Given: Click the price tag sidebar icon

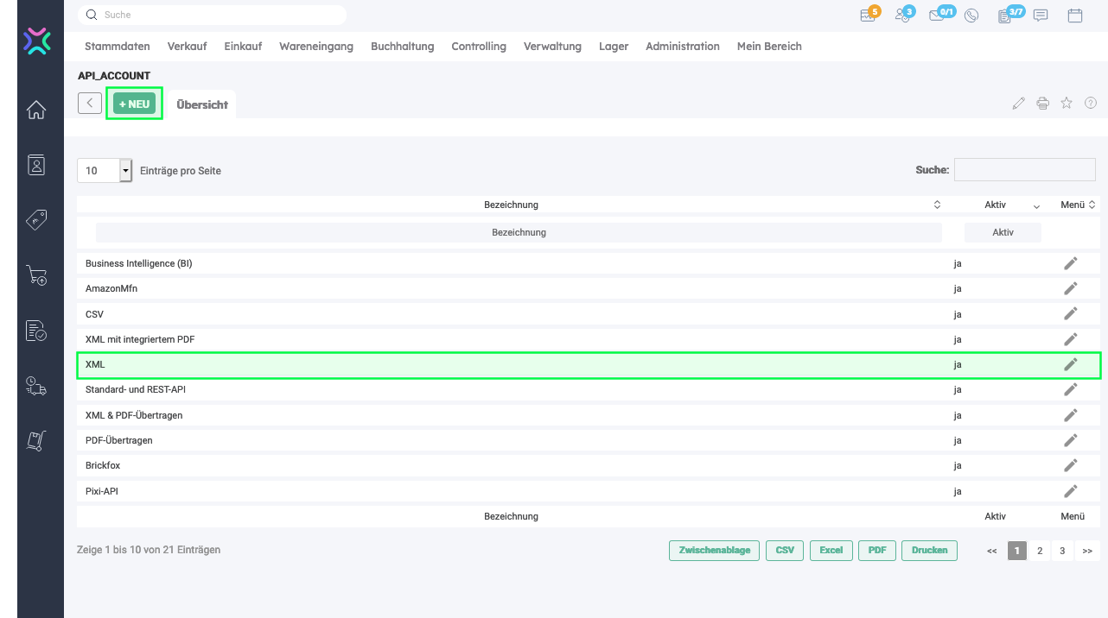Looking at the screenshot, I should click(x=36, y=220).
